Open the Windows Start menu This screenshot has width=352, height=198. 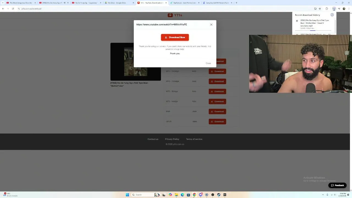127,195
